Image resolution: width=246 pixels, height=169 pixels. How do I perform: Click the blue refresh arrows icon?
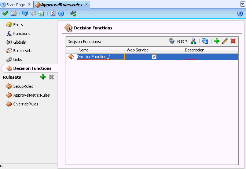(x=205, y=41)
